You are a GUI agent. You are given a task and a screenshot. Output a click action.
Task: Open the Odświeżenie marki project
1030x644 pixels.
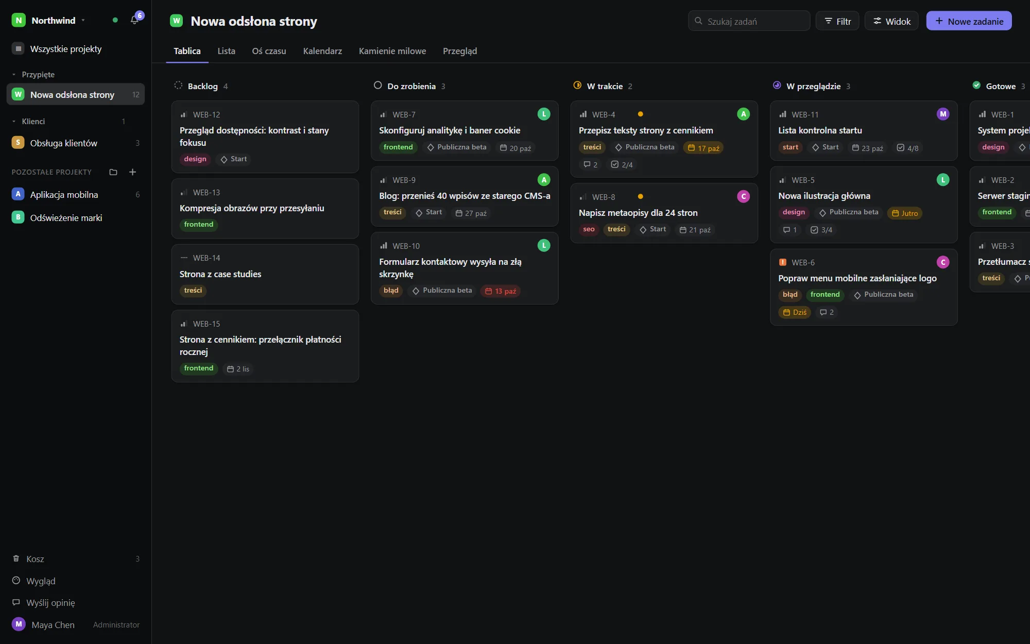point(76,217)
